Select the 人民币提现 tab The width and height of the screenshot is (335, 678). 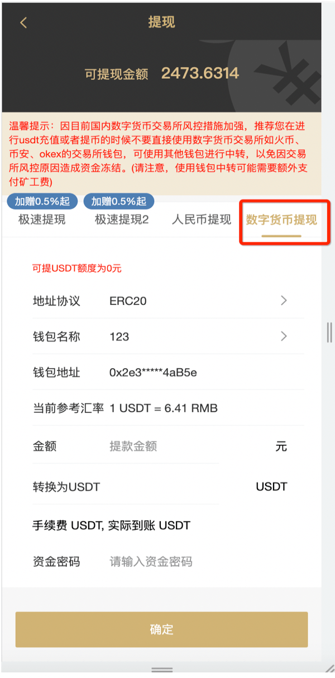[x=202, y=219]
